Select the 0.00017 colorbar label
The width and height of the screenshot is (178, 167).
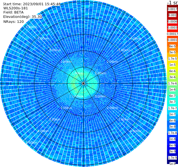(x=172, y=34)
